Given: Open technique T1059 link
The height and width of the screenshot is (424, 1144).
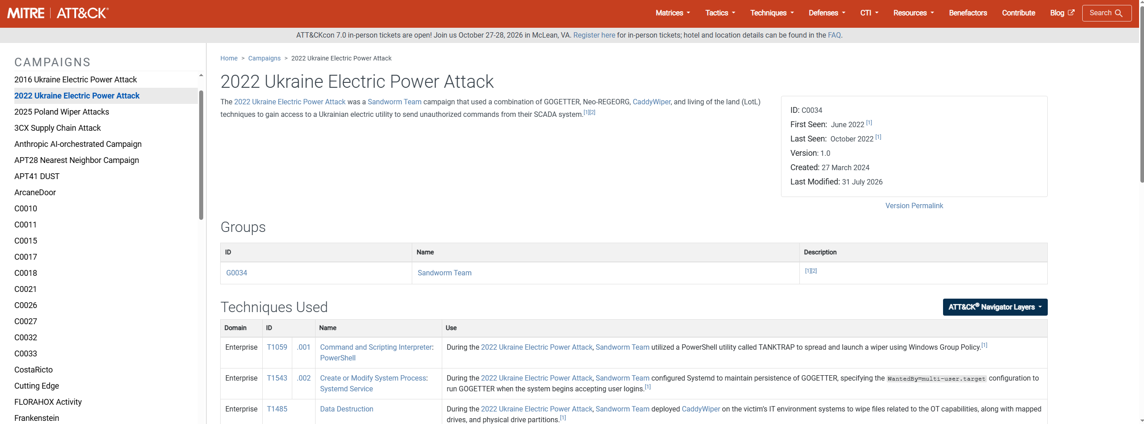Looking at the screenshot, I should tap(277, 347).
